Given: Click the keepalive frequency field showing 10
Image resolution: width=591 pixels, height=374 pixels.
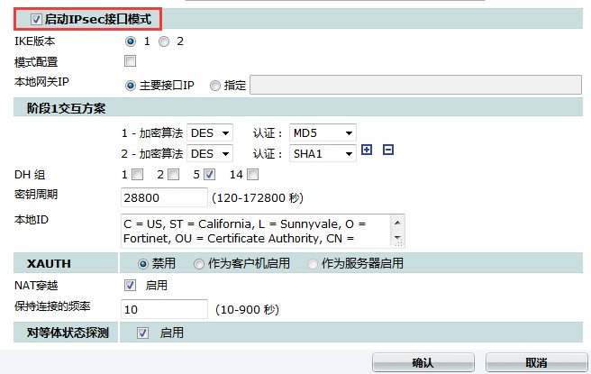Looking at the screenshot, I should (163, 309).
